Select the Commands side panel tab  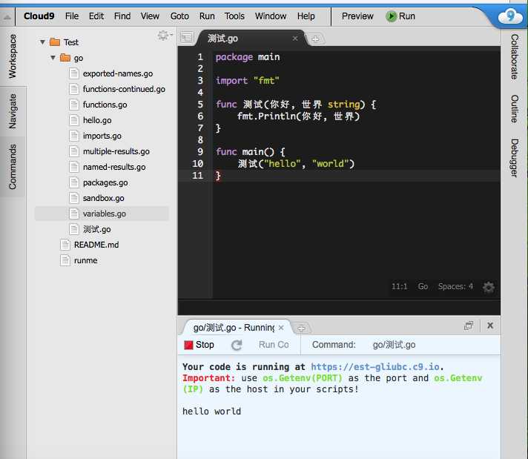pos(13,167)
